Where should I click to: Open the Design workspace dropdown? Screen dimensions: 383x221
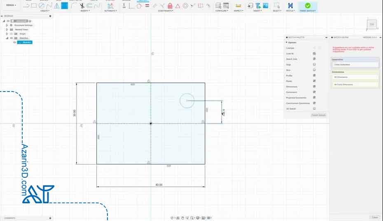(11, 5)
